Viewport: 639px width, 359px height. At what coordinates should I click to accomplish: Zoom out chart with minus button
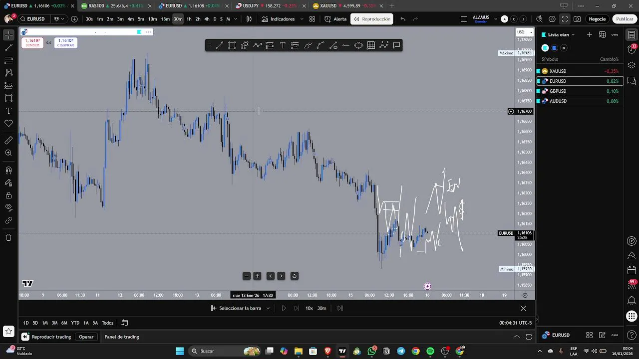[247, 276]
